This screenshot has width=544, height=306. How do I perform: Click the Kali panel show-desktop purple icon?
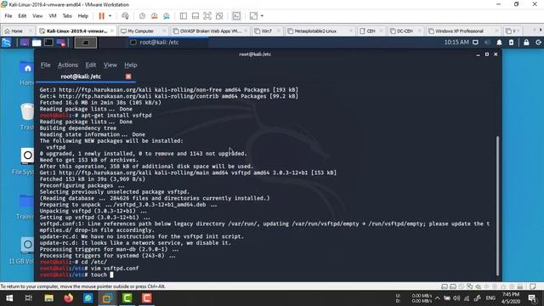coord(25,42)
